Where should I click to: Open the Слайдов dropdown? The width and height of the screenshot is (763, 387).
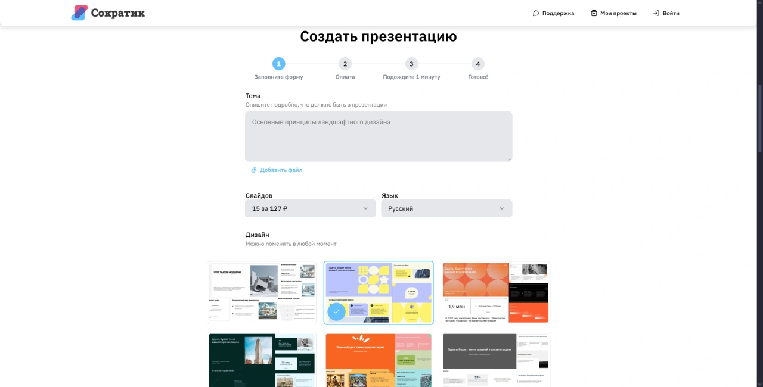(x=310, y=208)
